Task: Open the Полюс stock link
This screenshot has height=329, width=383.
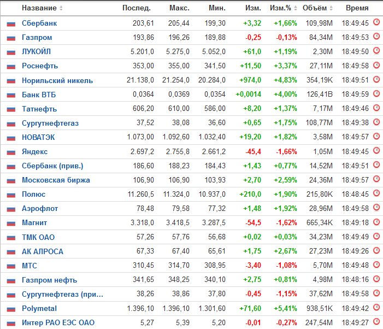Action: (x=34, y=194)
